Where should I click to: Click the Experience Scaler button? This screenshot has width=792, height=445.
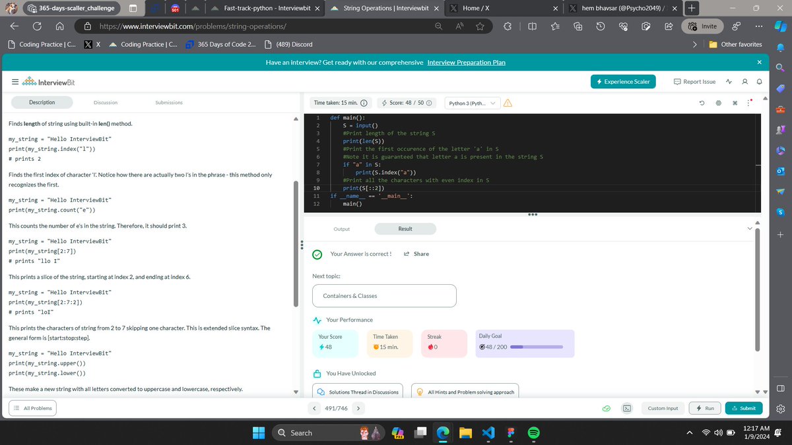click(x=624, y=82)
